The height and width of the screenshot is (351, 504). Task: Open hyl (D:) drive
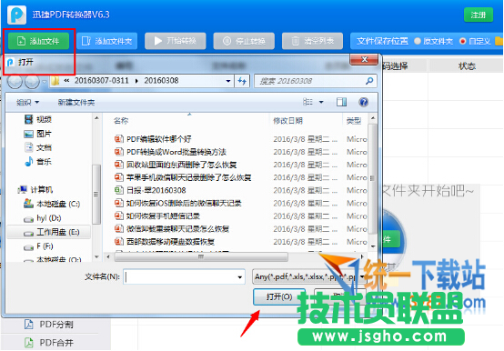tap(43, 218)
